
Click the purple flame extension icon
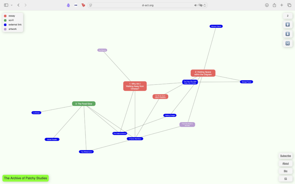[x=68, y=5]
